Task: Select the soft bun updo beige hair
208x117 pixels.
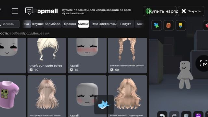Action: click(47, 56)
